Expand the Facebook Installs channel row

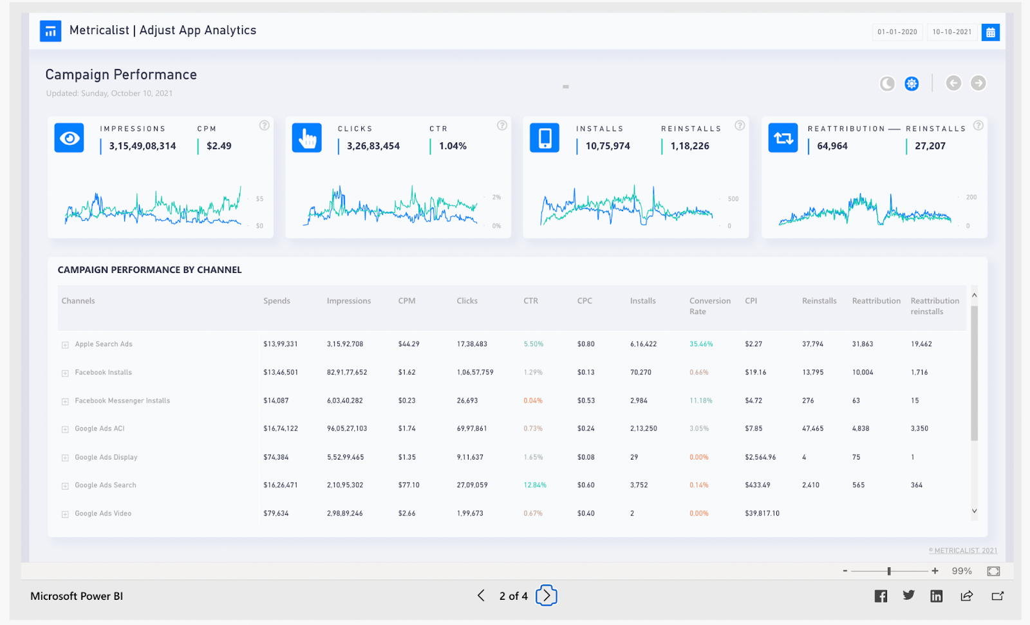64,372
